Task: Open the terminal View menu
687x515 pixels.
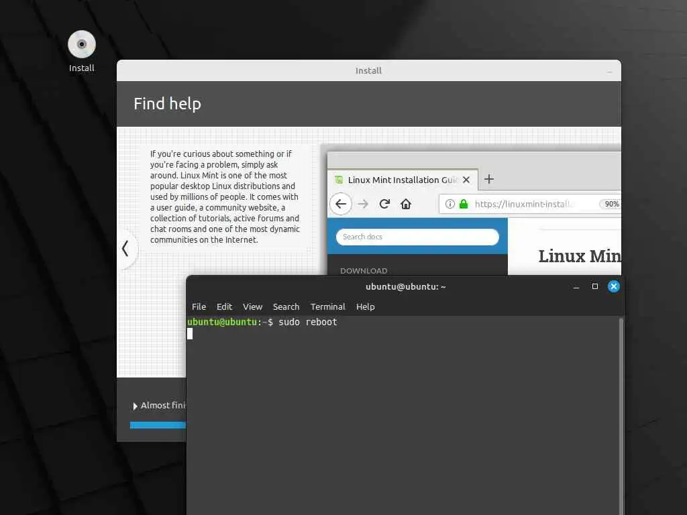Action: pos(252,306)
